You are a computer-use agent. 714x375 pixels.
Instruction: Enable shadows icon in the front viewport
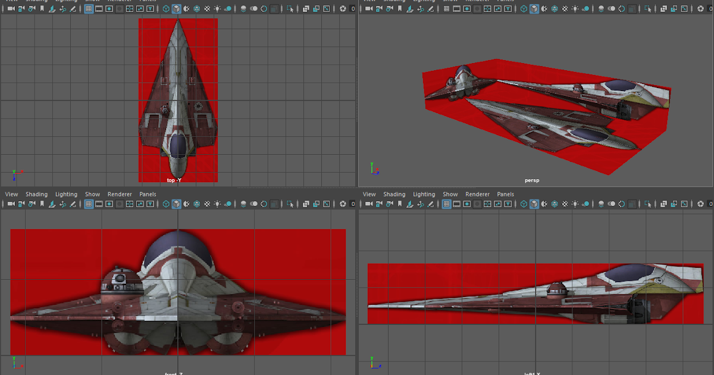pos(228,203)
